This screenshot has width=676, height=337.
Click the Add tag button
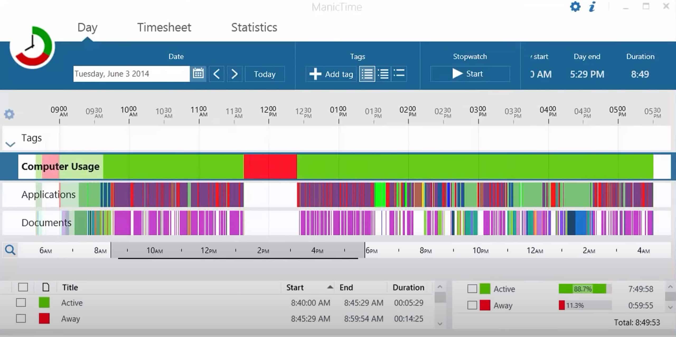(x=331, y=74)
